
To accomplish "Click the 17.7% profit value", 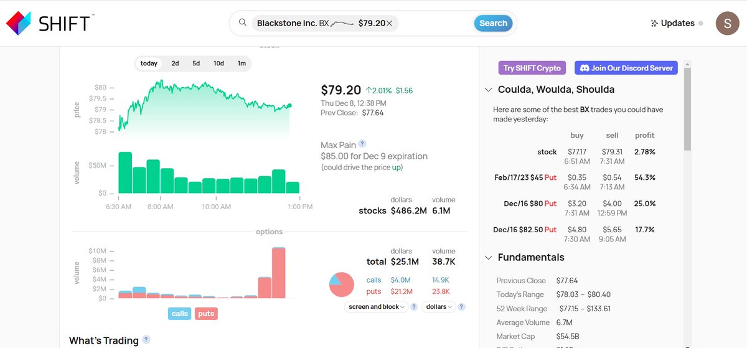I will (645, 230).
